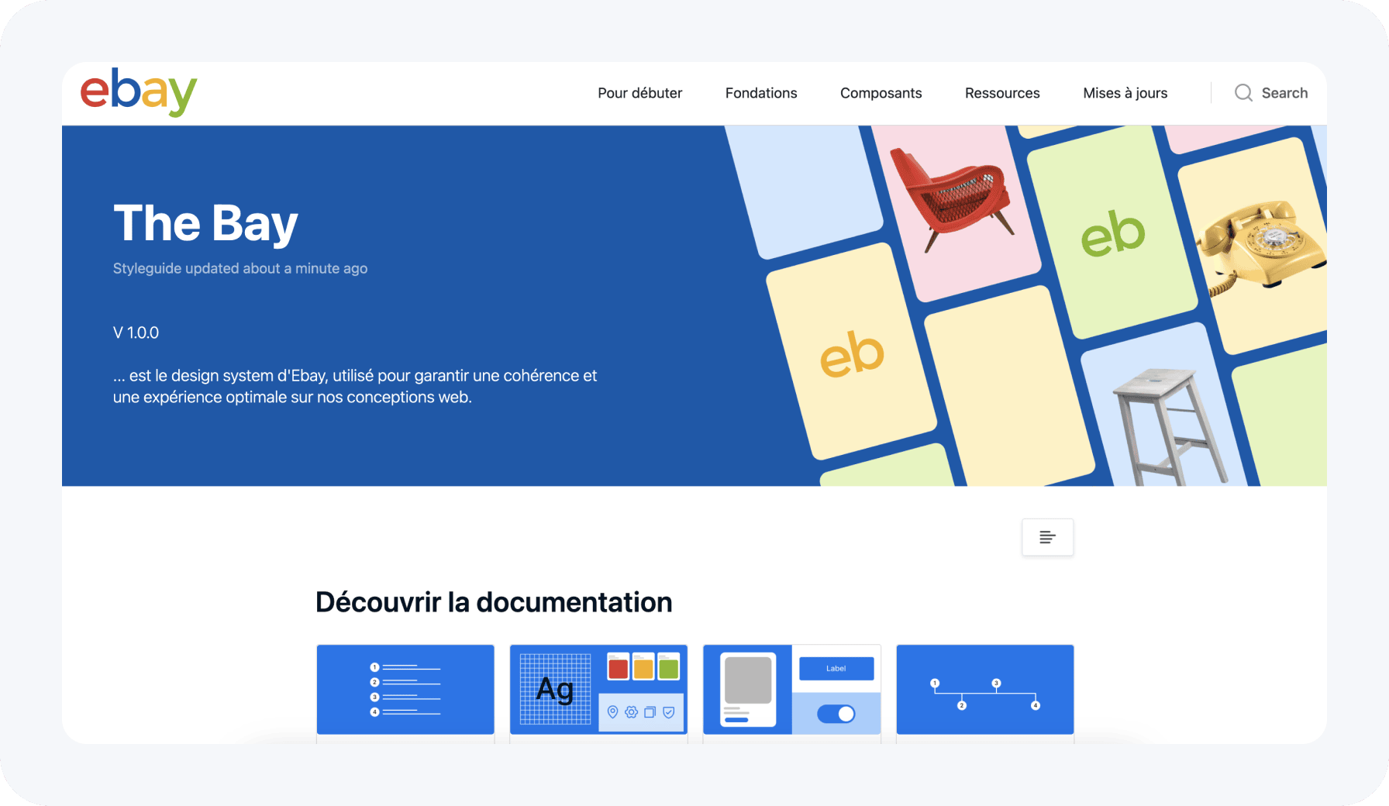Viewport: 1389px width, 806px height.
Task: Click the orange eb logo tile
Action: [x=851, y=353]
